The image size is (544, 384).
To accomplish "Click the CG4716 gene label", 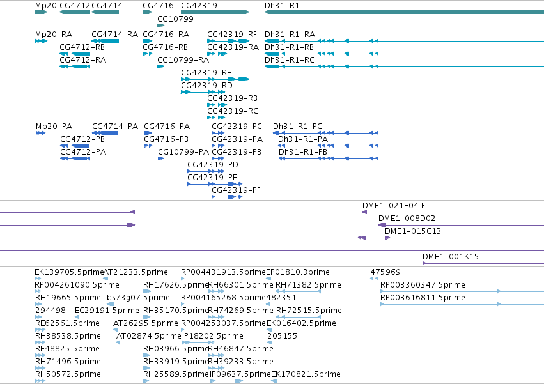I will pyautogui.click(x=158, y=6).
